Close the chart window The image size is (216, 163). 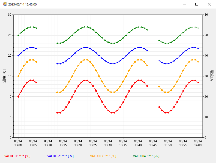click(x=209, y=4)
